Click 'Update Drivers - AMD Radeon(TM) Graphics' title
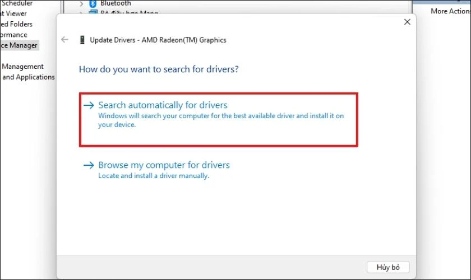The height and width of the screenshot is (280, 471). pyautogui.click(x=158, y=40)
